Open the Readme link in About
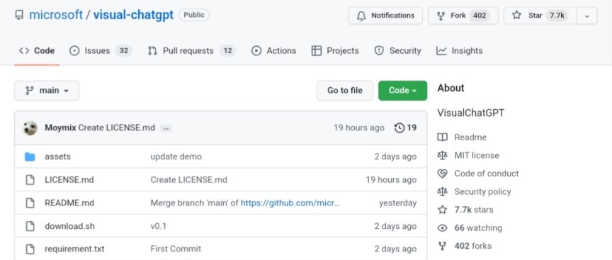This screenshot has height=260, width=612. click(x=470, y=137)
